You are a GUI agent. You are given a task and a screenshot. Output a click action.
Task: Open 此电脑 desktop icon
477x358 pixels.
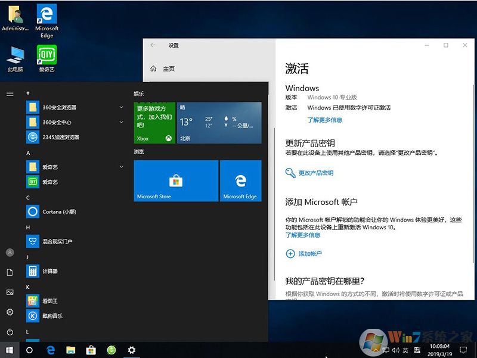(x=16, y=58)
